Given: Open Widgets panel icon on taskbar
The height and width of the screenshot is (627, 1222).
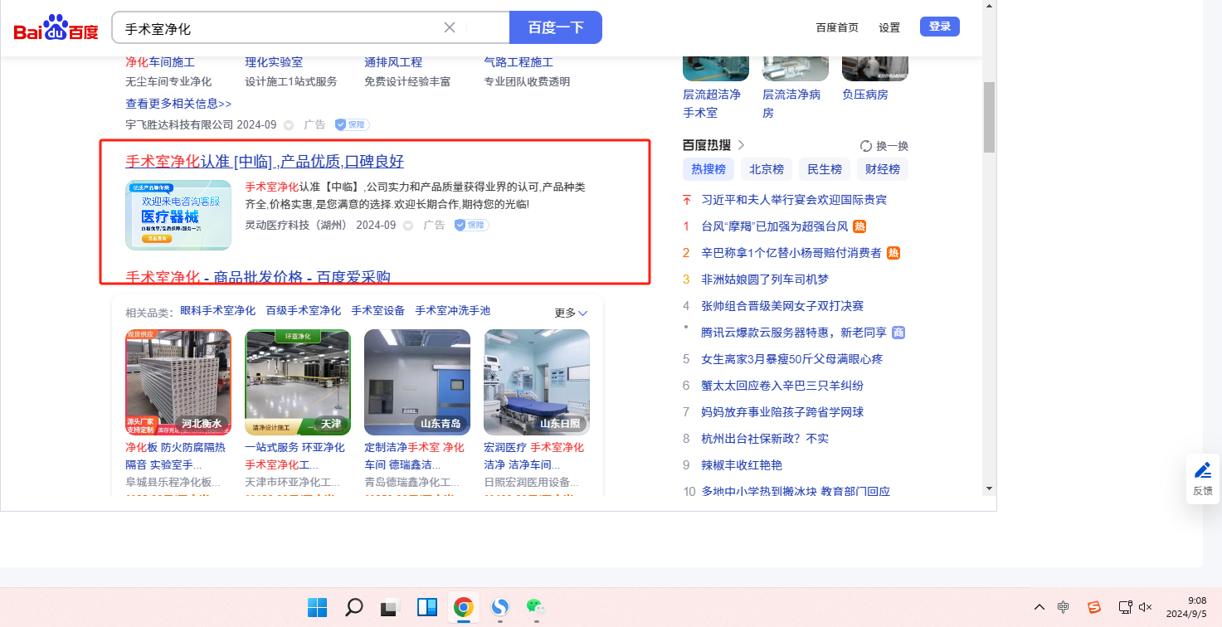Looking at the screenshot, I should 427,607.
